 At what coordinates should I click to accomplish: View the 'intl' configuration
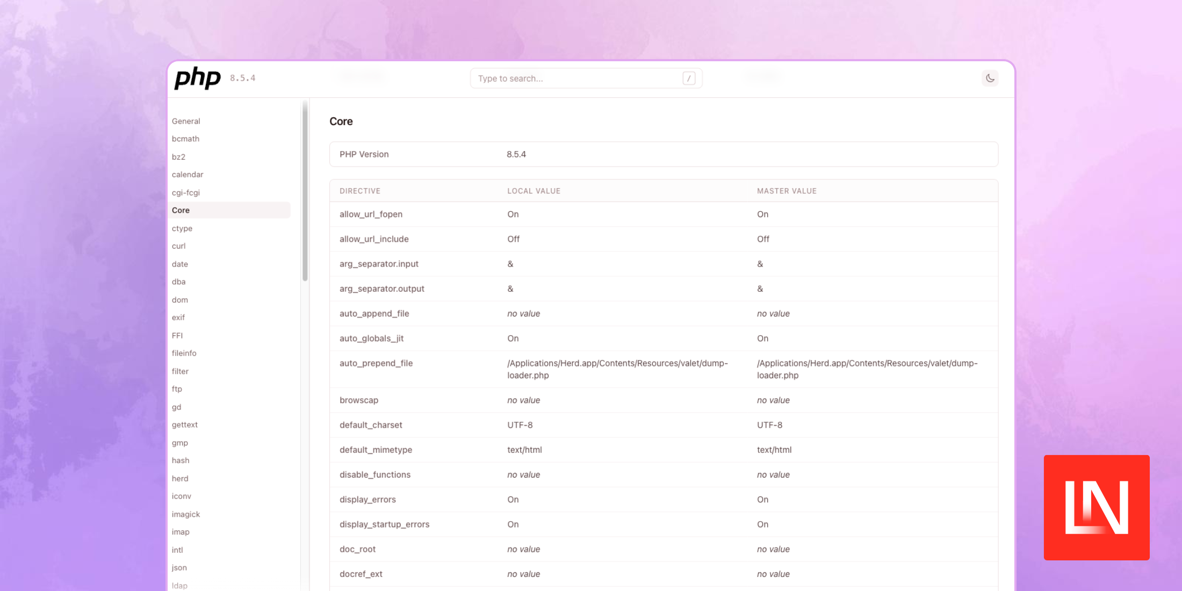177,550
